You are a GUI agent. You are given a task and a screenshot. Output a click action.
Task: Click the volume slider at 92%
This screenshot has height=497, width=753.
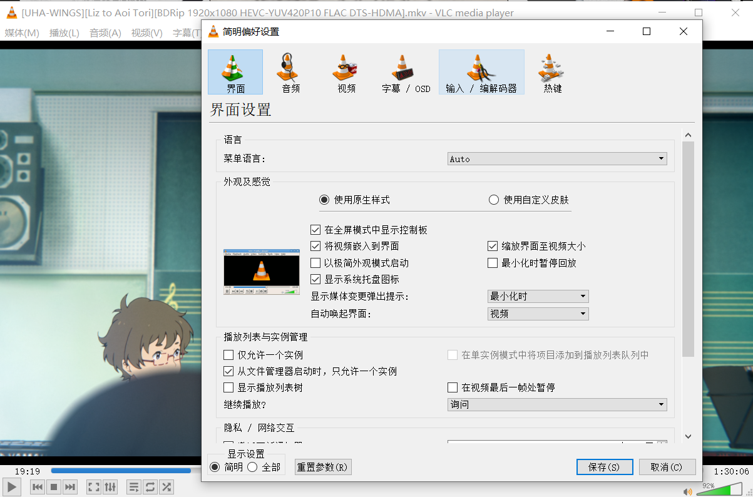(x=719, y=490)
